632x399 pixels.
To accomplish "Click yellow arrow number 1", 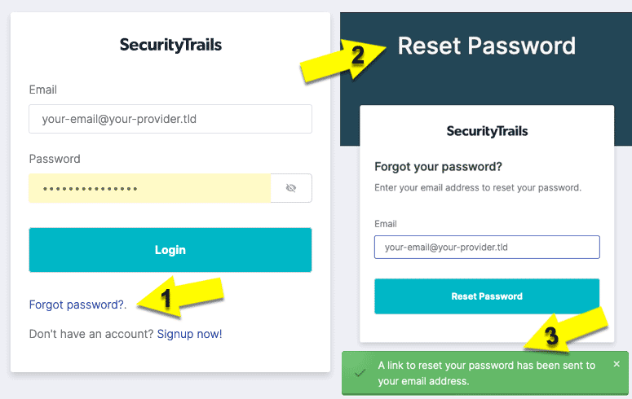I will point(179,297).
